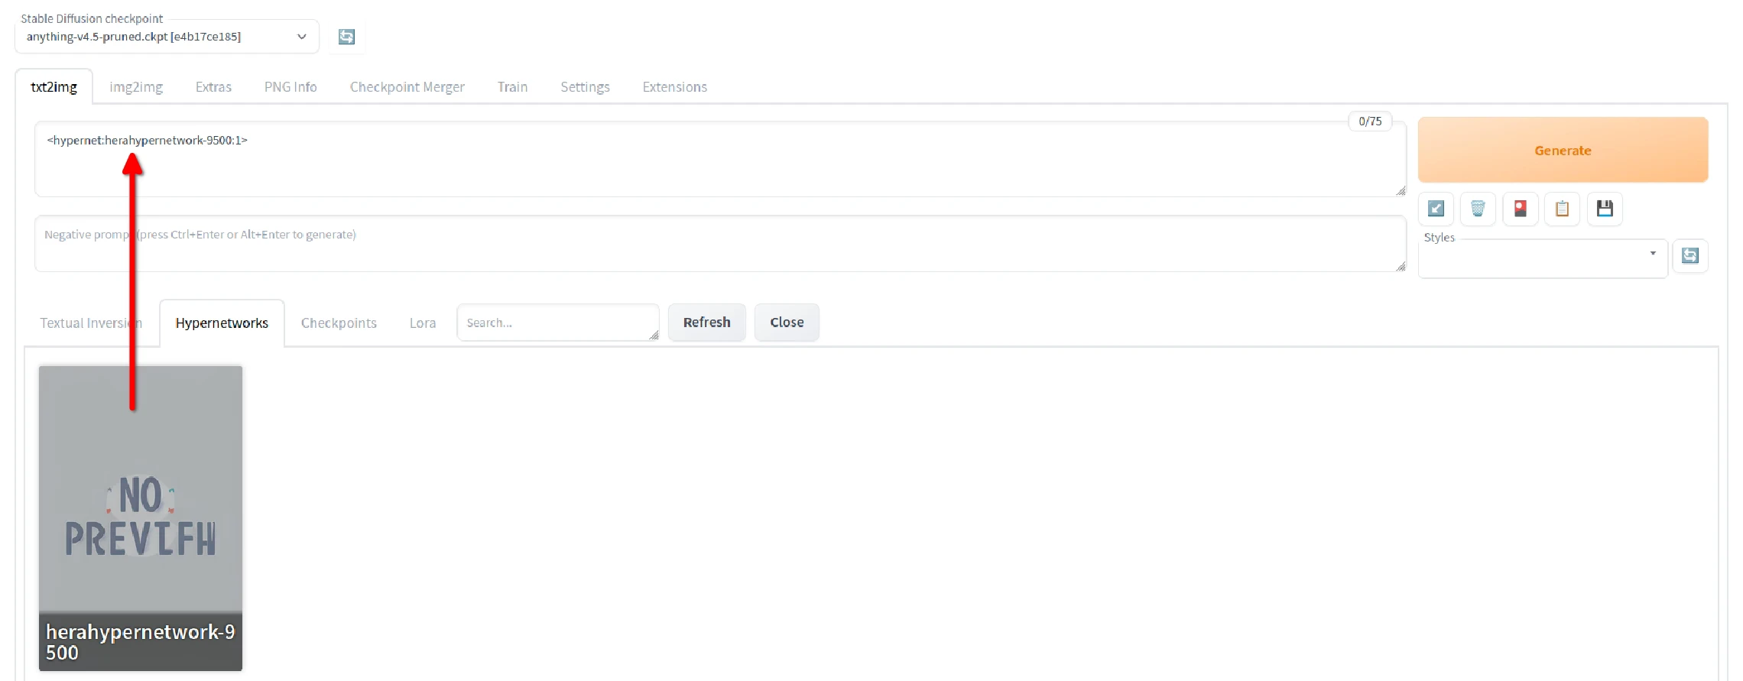
Task: Focus the extra networks Search field
Action: [557, 323]
